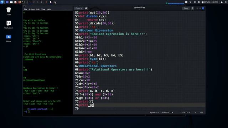Open the Kali applications menu icon
This screenshot has width=228, height=128.
2,2
